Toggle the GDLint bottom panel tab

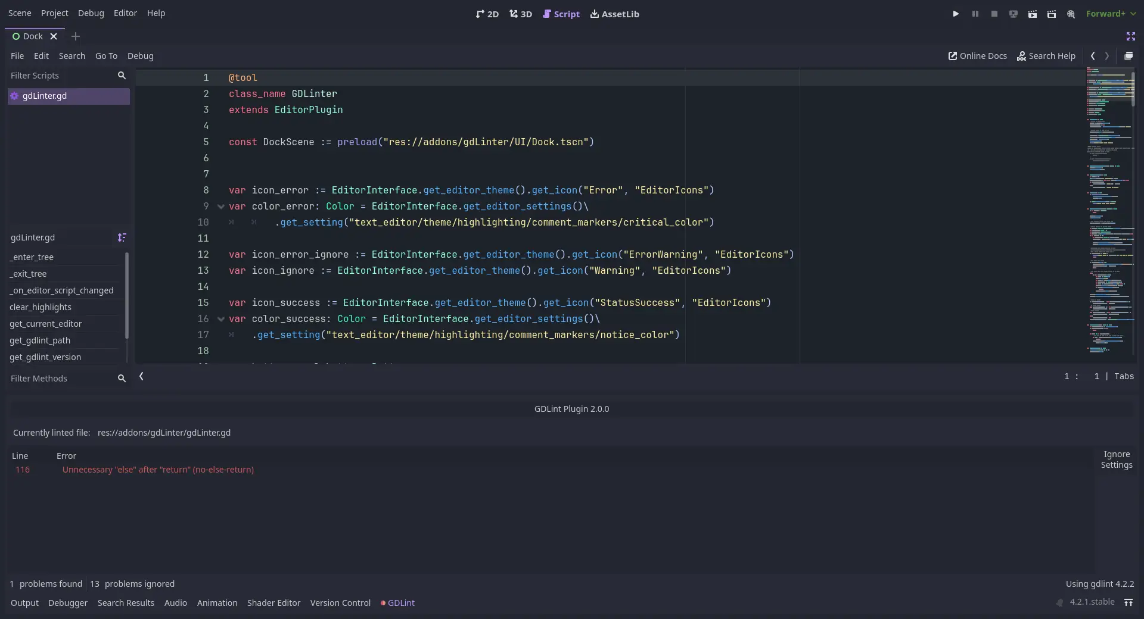coord(397,603)
